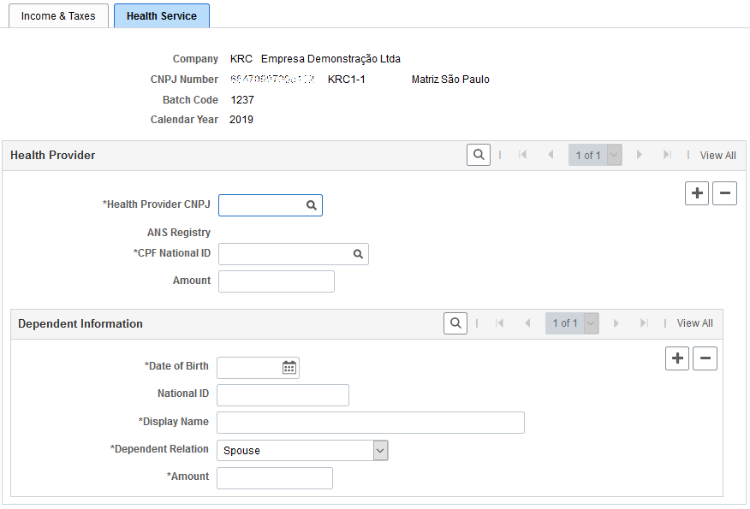
Task: Open lookup for CPF National ID
Action: coord(358,254)
